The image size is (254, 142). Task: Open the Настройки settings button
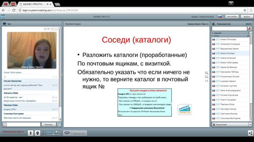tap(232, 17)
